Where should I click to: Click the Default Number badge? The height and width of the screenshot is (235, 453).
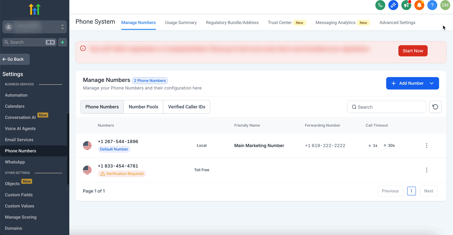(x=114, y=149)
